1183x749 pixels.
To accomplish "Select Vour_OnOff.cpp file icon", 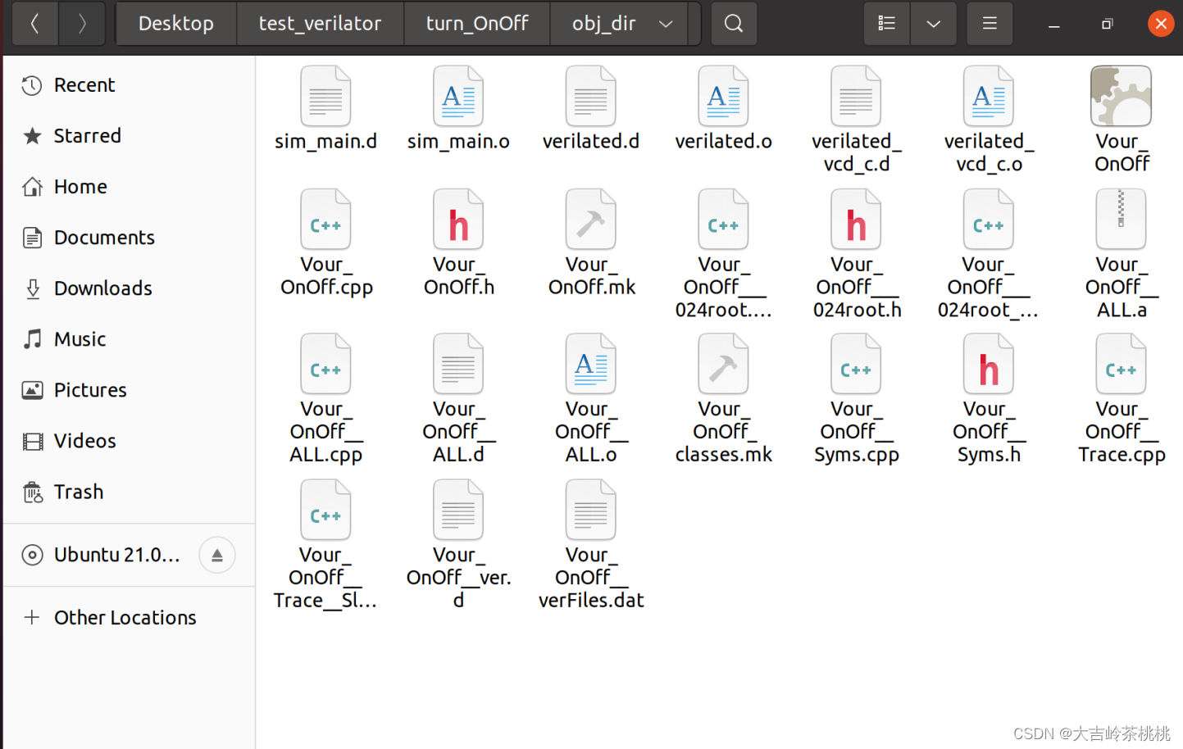I will (325, 220).
